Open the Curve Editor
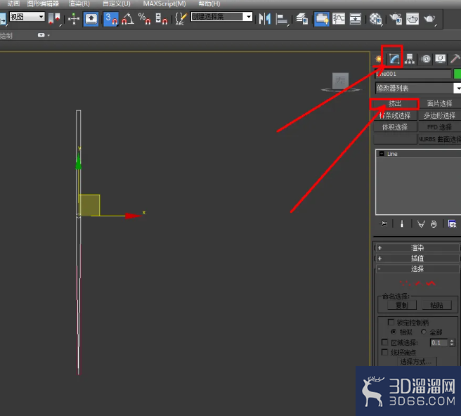The width and height of the screenshot is (461, 416). click(x=339, y=19)
